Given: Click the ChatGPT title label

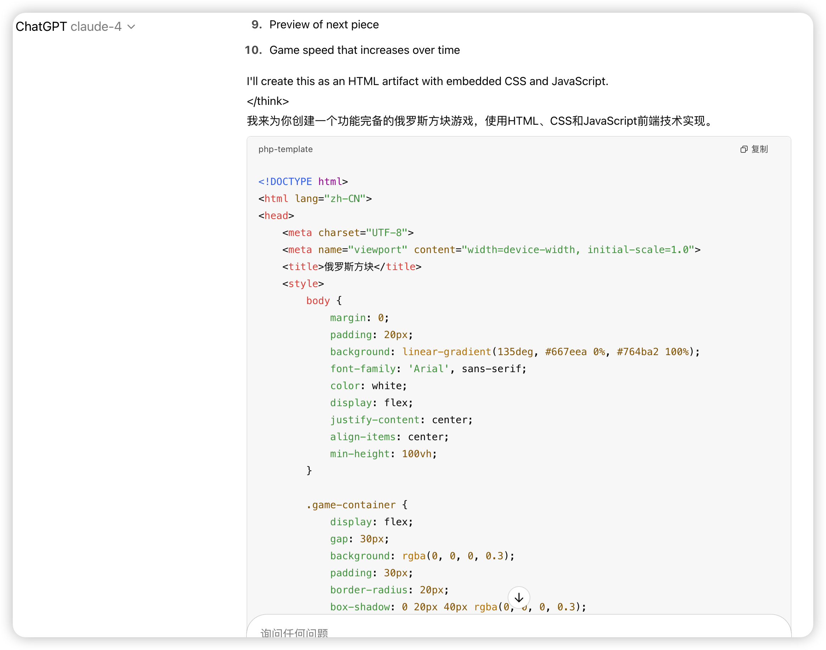Looking at the screenshot, I should (41, 27).
